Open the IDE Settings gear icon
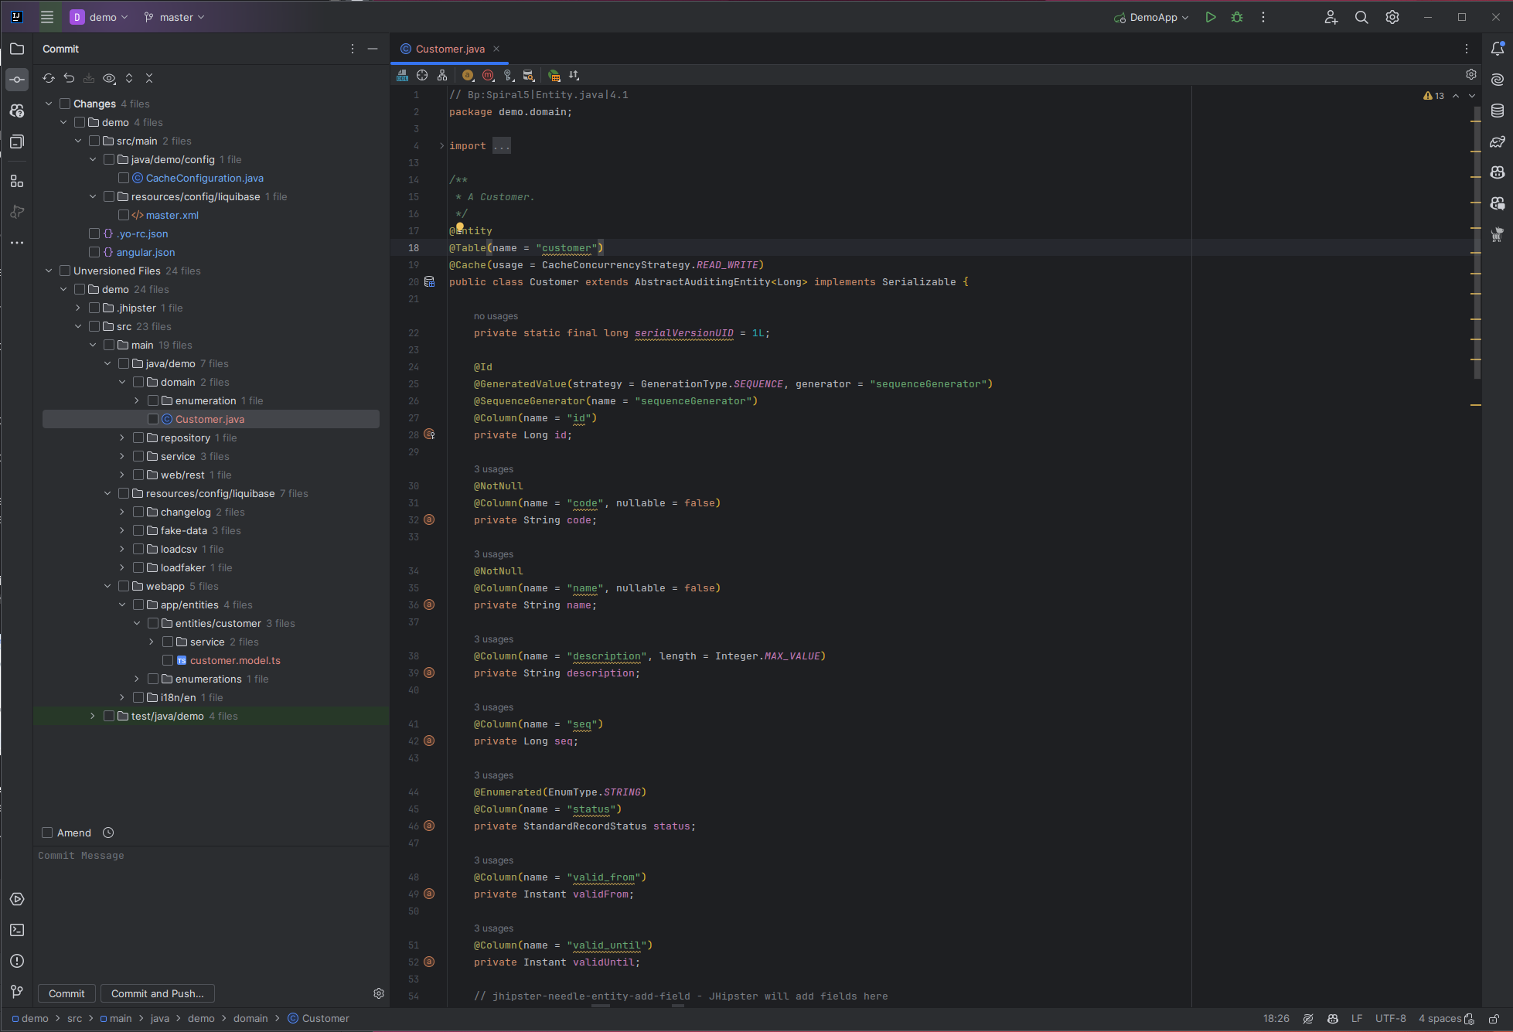This screenshot has width=1513, height=1032. pyautogui.click(x=1392, y=16)
